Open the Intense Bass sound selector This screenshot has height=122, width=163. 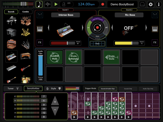coord(66,15)
